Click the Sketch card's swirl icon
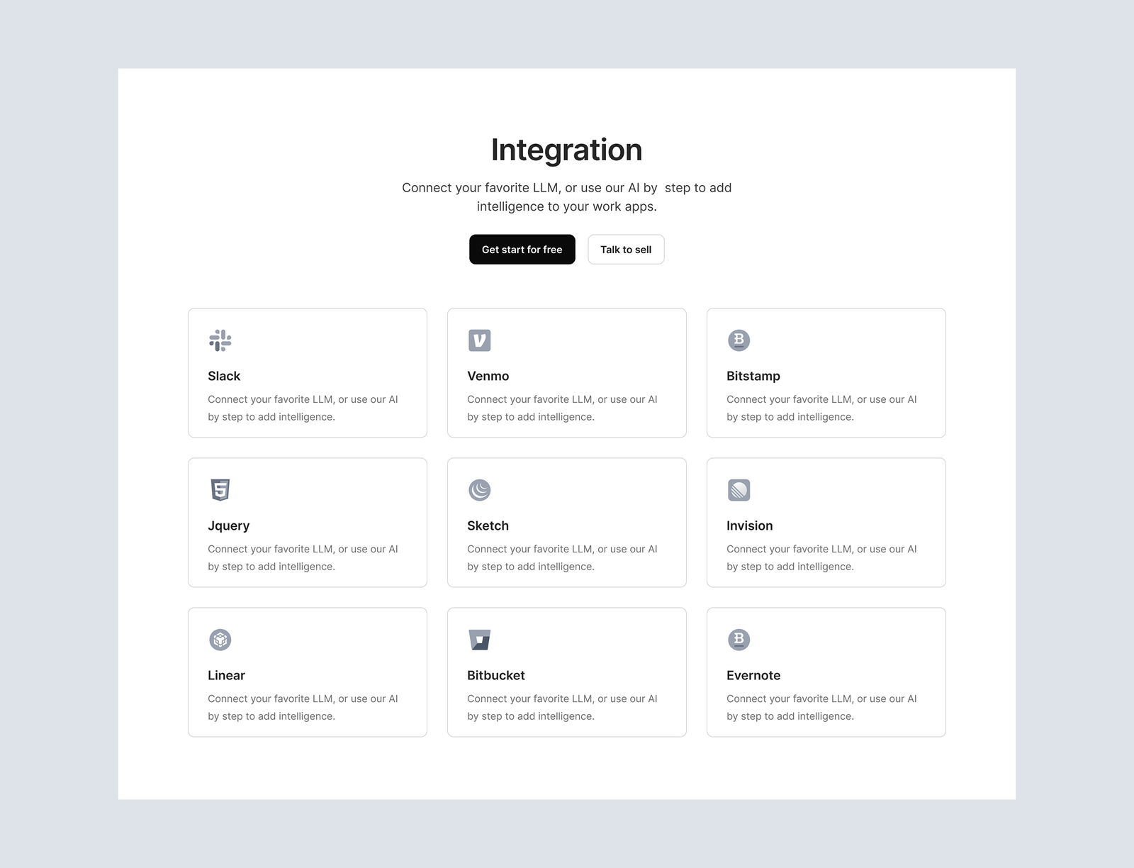 480,490
